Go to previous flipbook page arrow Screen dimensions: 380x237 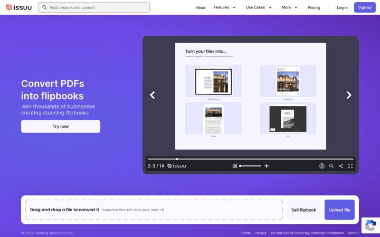tap(153, 95)
